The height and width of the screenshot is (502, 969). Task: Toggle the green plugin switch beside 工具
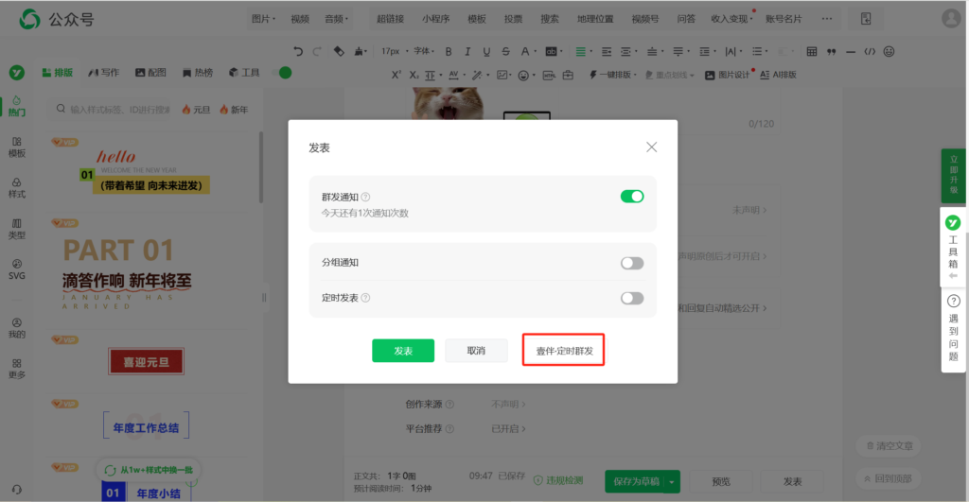click(x=283, y=73)
